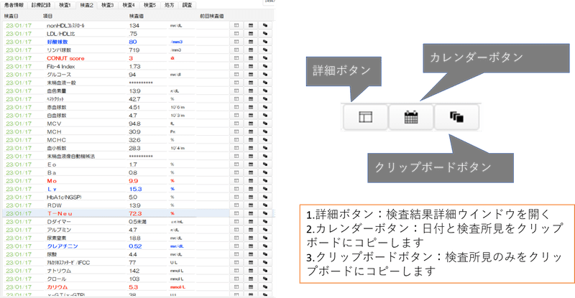Select the クレアチニン item name
575x298 pixels.
63,246
